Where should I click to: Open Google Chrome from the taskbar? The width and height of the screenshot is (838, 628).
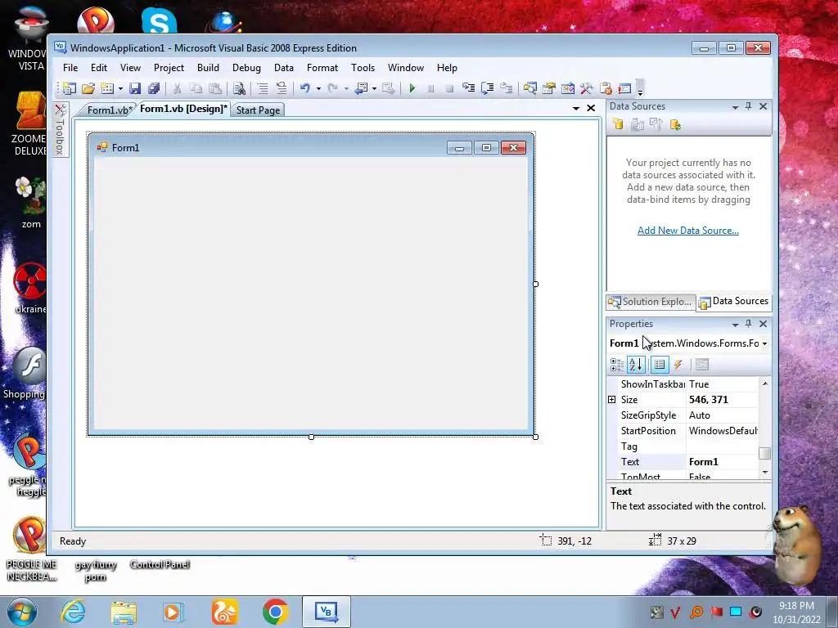pyautogui.click(x=275, y=612)
